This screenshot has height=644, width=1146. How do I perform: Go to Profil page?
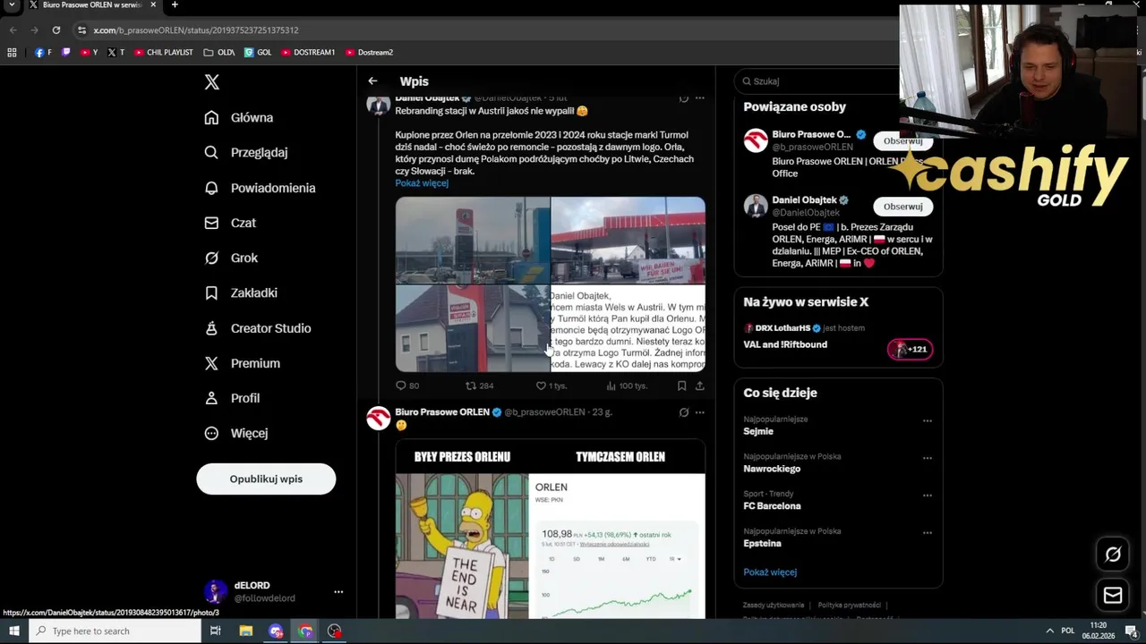232,398
